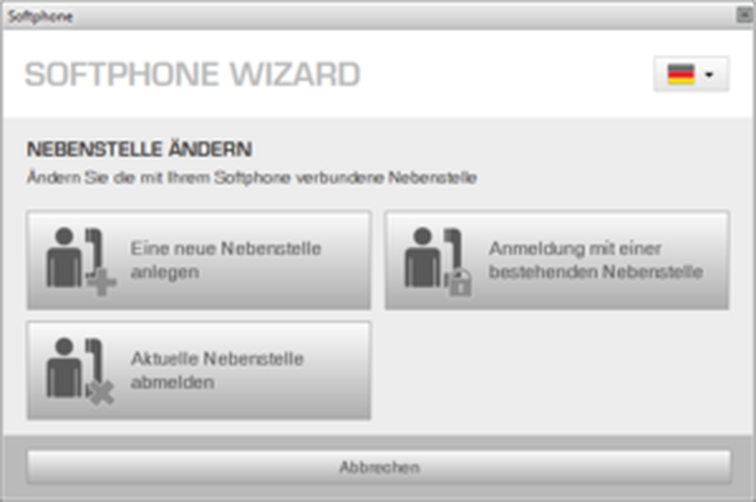Click the German flag icon

681,74
